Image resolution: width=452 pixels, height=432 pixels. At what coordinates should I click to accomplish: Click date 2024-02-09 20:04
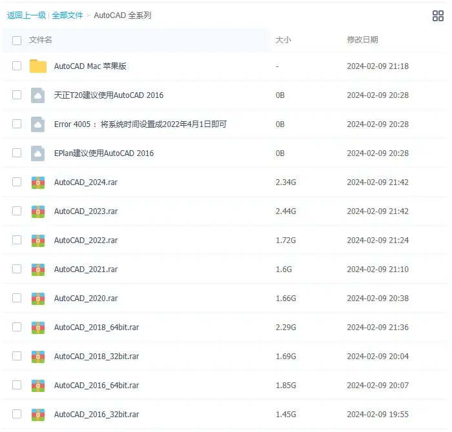[x=378, y=357]
